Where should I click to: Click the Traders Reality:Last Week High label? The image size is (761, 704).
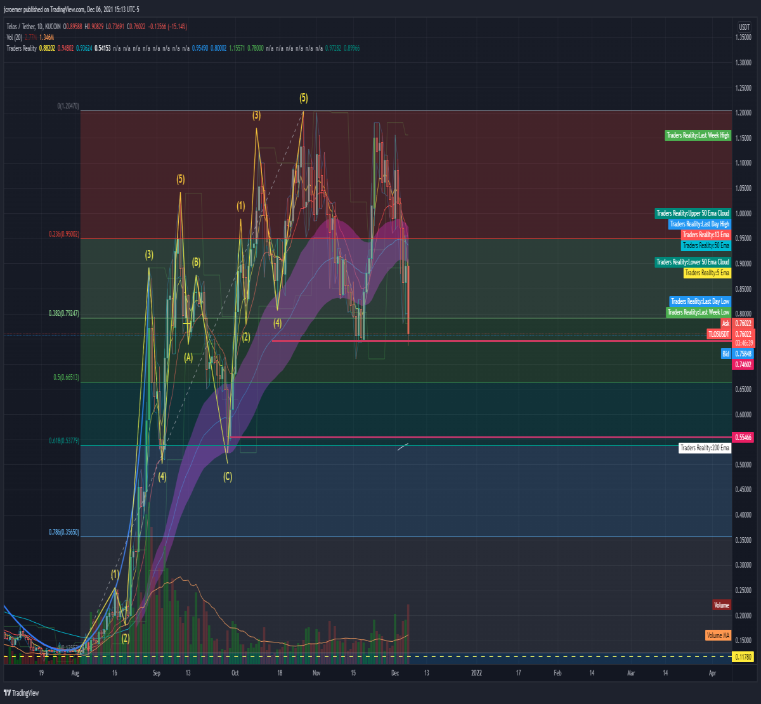click(x=698, y=135)
